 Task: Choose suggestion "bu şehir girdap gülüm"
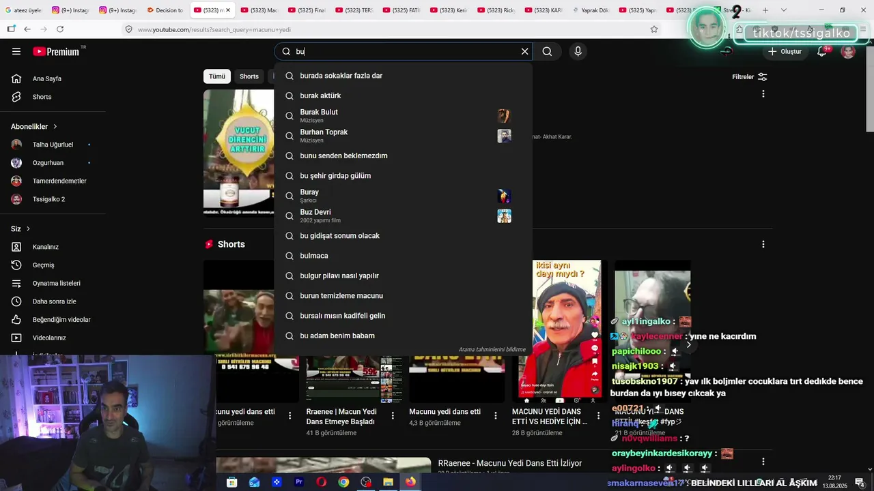403,175
